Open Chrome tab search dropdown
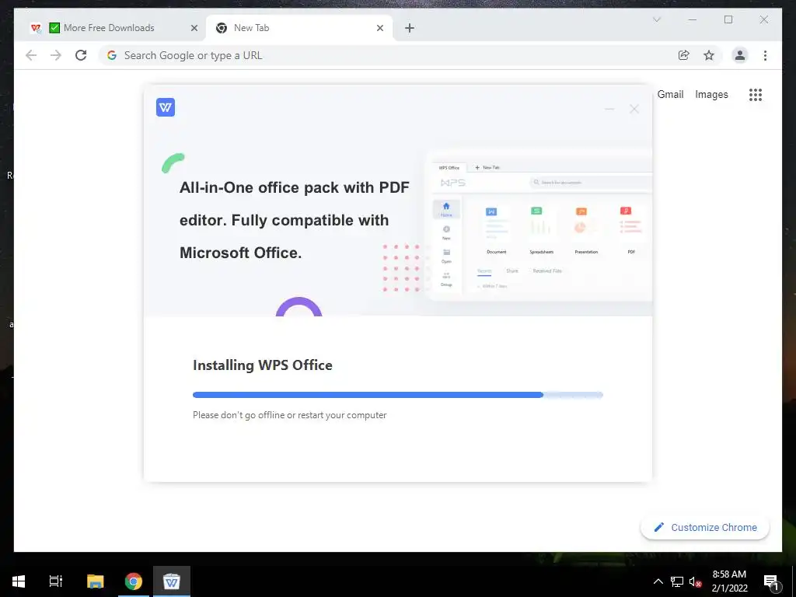Image resolution: width=796 pixels, height=597 pixels. tap(656, 19)
